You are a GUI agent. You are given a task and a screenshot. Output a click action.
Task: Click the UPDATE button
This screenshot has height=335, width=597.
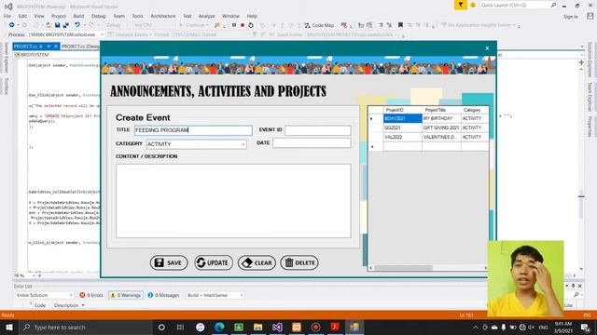214,262
